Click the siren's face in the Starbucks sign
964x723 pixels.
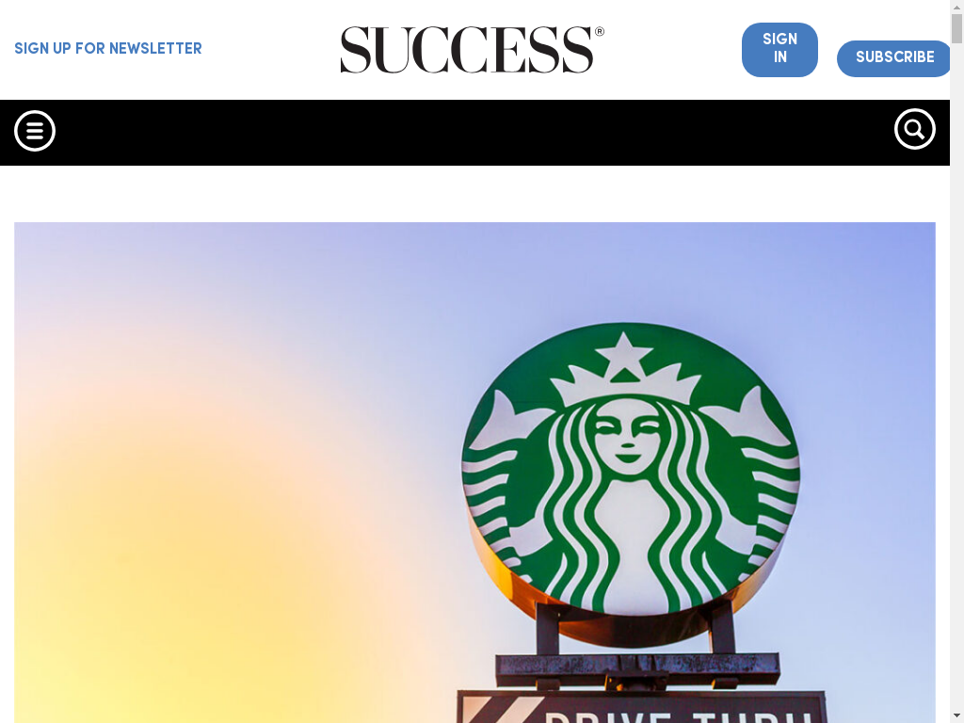pos(627,435)
